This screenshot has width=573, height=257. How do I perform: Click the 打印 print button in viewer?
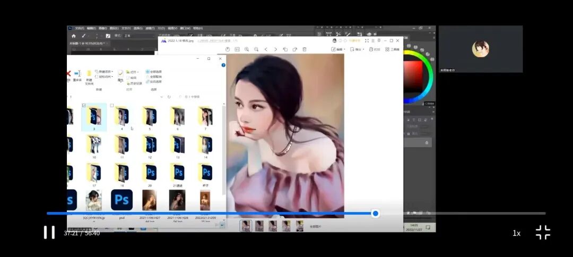tap(375, 49)
